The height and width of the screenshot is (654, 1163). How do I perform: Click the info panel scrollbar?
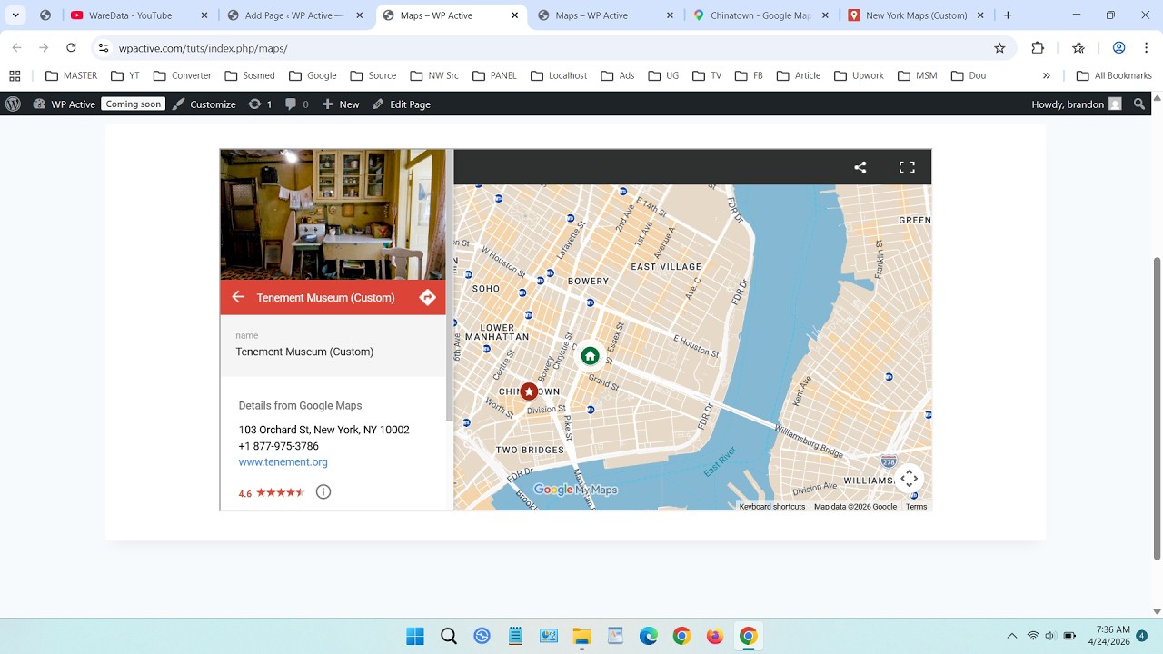click(x=450, y=286)
